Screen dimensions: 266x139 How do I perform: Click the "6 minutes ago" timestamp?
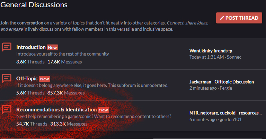click(203, 119)
